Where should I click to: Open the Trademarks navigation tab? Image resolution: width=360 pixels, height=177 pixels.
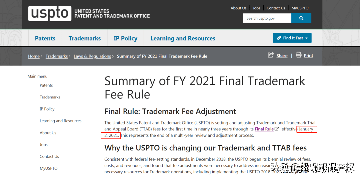point(85,38)
